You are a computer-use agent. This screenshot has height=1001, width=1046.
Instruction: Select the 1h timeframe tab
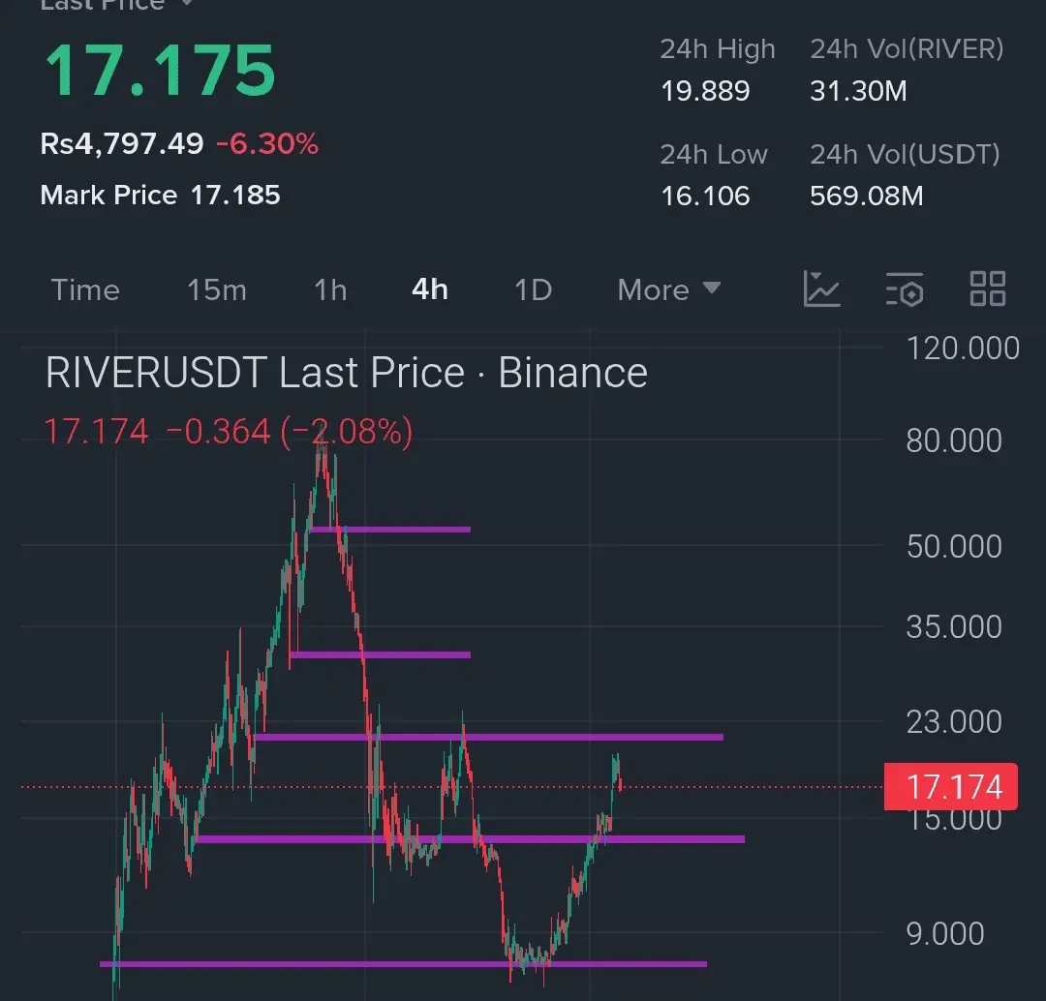point(330,290)
